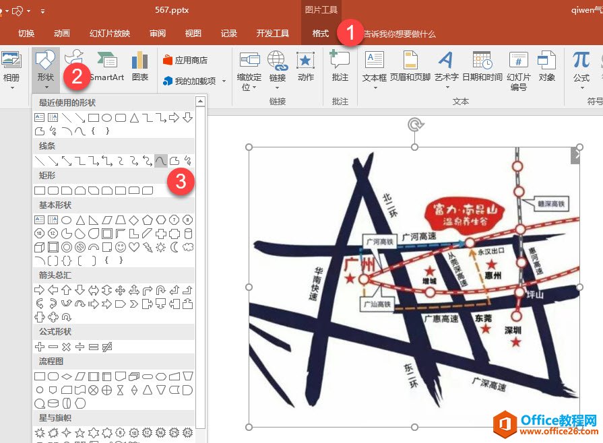
Task: Select the lightning bolt shape
Action: click(x=148, y=247)
